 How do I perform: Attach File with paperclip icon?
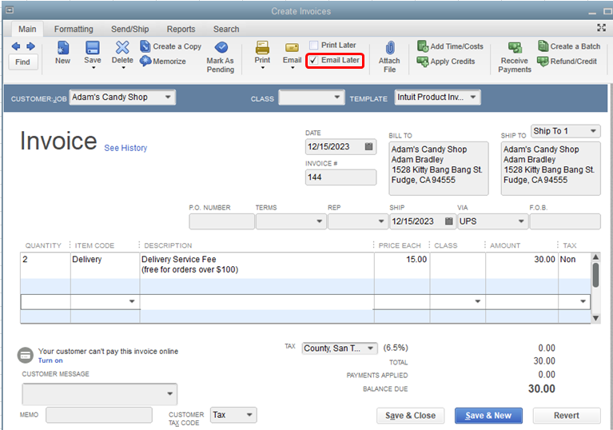[x=389, y=57]
